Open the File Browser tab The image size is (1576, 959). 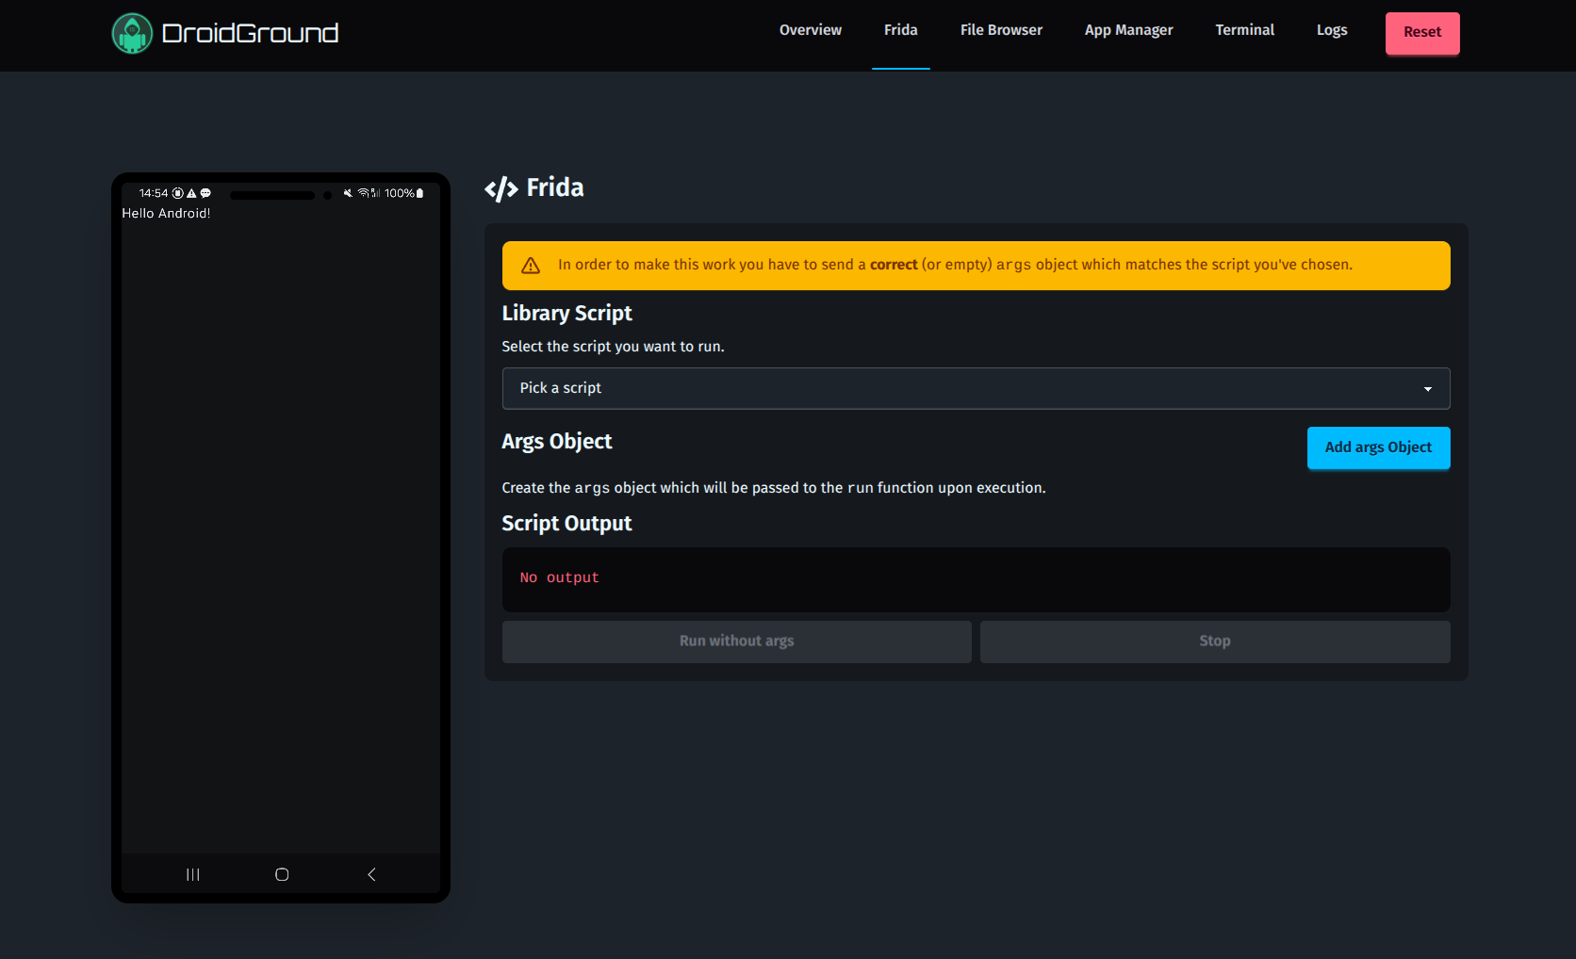(x=1000, y=30)
